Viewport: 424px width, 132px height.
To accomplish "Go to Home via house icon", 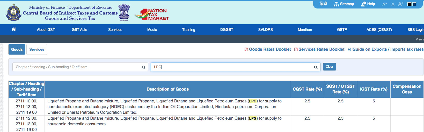I will point(14,29).
